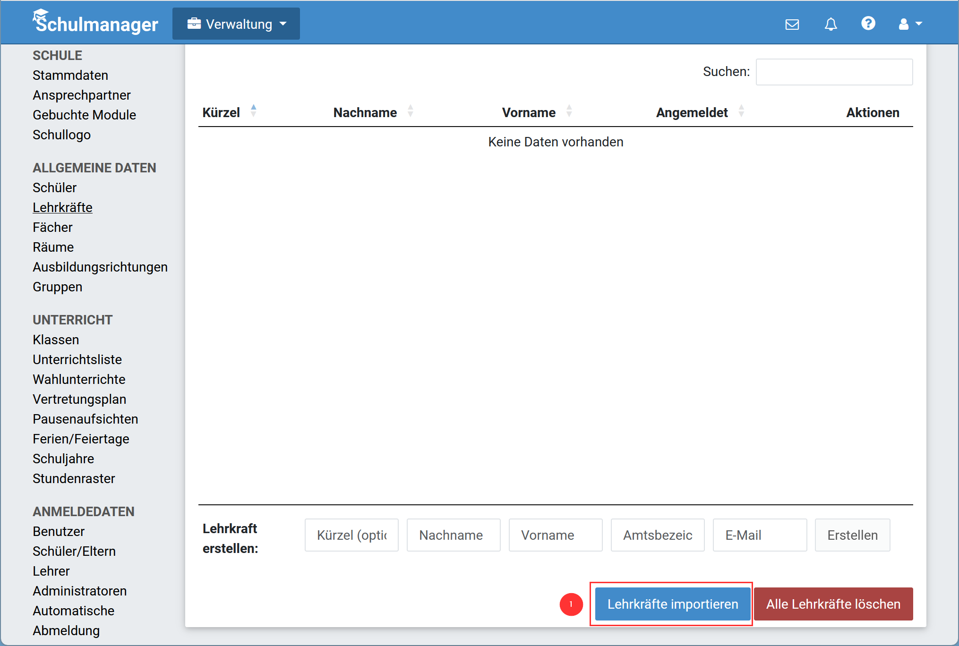The width and height of the screenshot is (959, 646).
Task: Open Stundenraster in the sidebar
Action: click(x=74, y=478)
